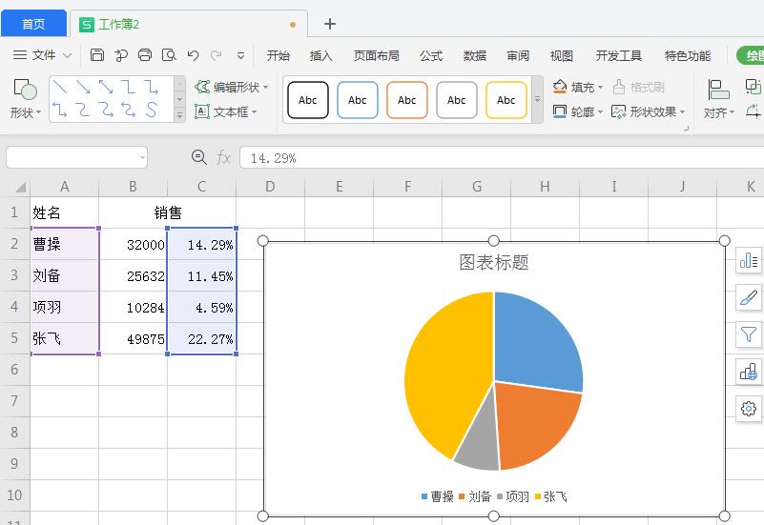
Task: Click cell A3 containing 刘备
Action: click(65, 275)
